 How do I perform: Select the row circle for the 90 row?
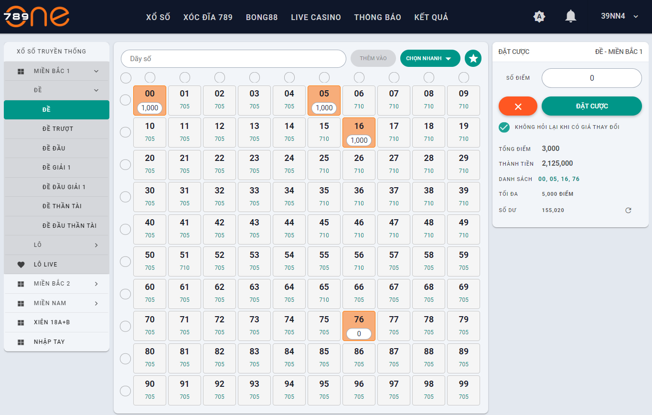[126, 391]
